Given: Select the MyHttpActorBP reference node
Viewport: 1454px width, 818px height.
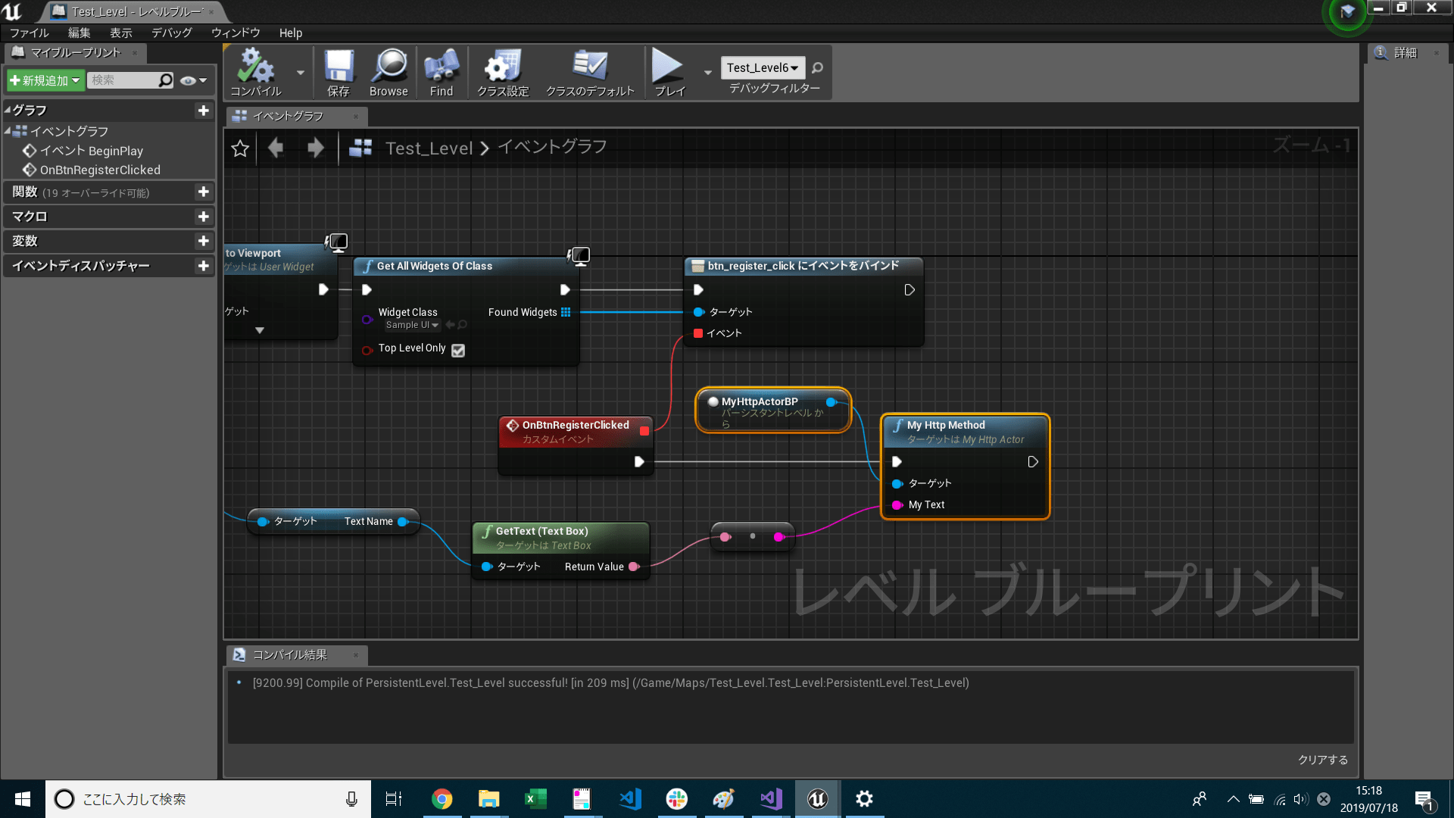Looking at the screenshot, I should click(x=773, y=410).
